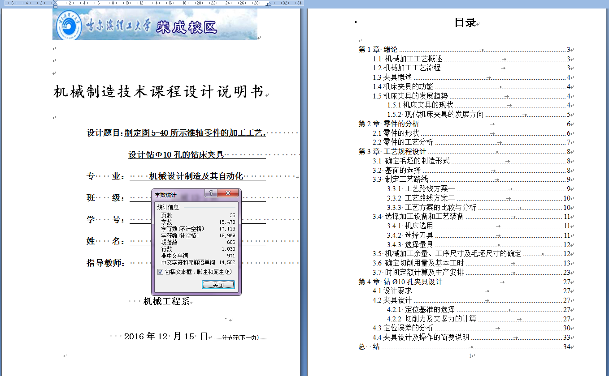Open TOC entry 1.4 机床夹具的功能
Image resolution: width=609 pixels, height=376 pixels.
tap(471, 87)
